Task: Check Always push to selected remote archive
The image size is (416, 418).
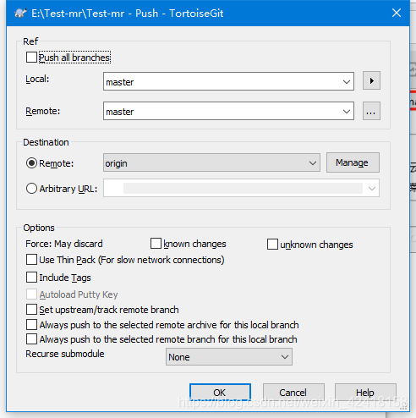Action: coord(31,325)
